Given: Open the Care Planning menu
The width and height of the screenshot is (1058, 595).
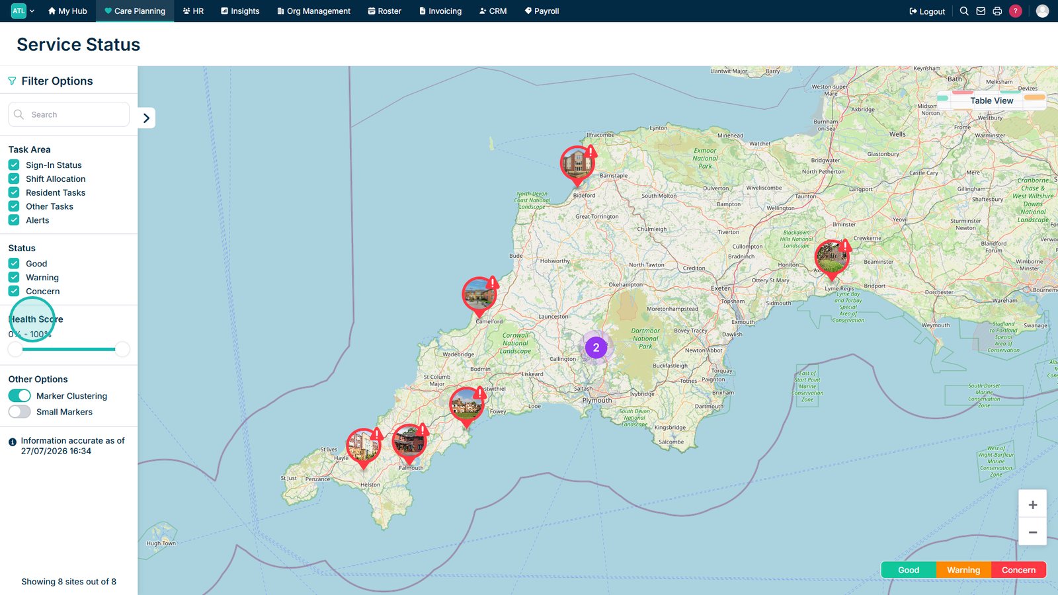Looking at the screenshot, I should click(135, 11).
